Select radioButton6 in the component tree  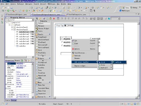[25, 44]
